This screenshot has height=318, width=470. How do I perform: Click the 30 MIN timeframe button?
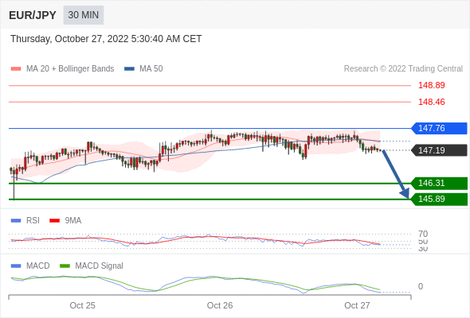point(84,15)
